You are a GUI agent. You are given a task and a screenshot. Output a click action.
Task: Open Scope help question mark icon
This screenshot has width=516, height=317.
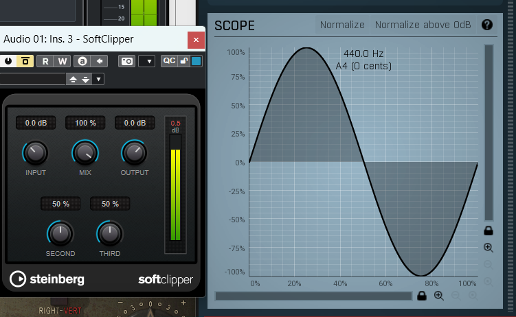487,25
